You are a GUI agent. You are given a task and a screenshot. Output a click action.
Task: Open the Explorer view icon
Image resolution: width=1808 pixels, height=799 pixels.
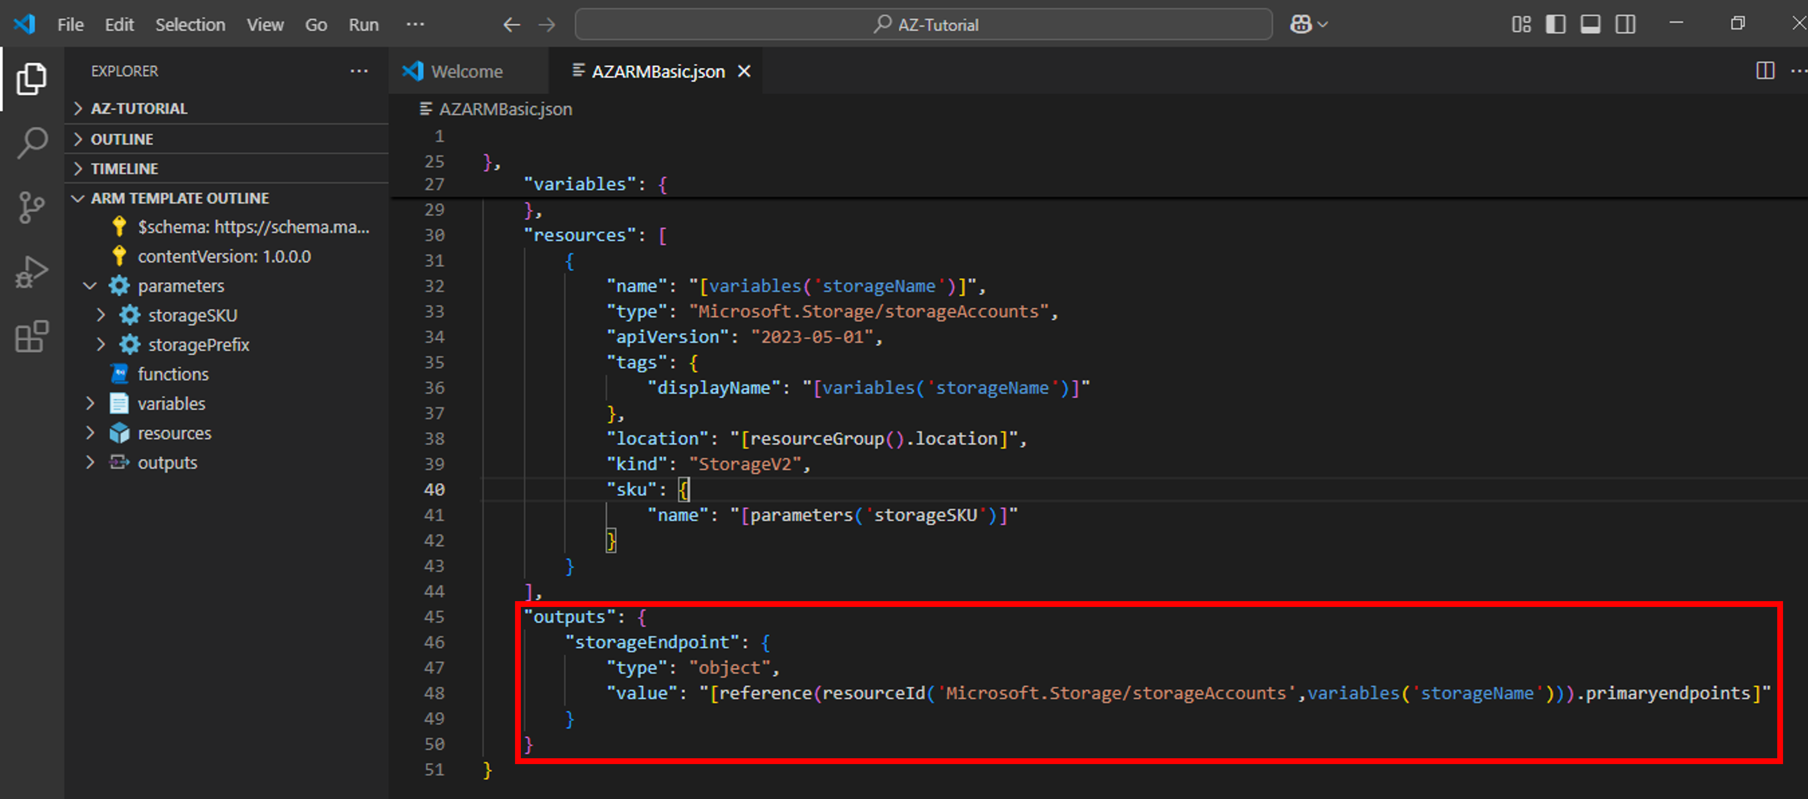coord(32,79)
